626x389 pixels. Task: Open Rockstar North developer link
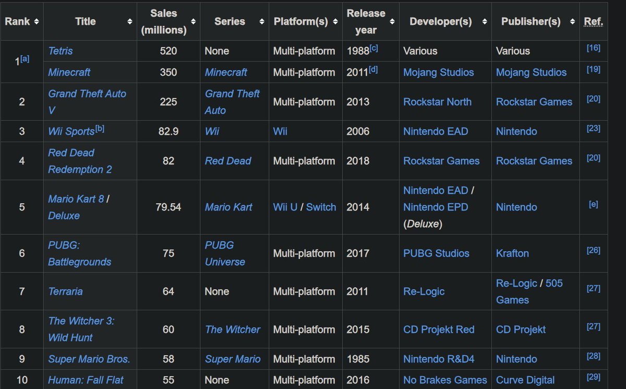pyautogui.click(x=437, y=102)
